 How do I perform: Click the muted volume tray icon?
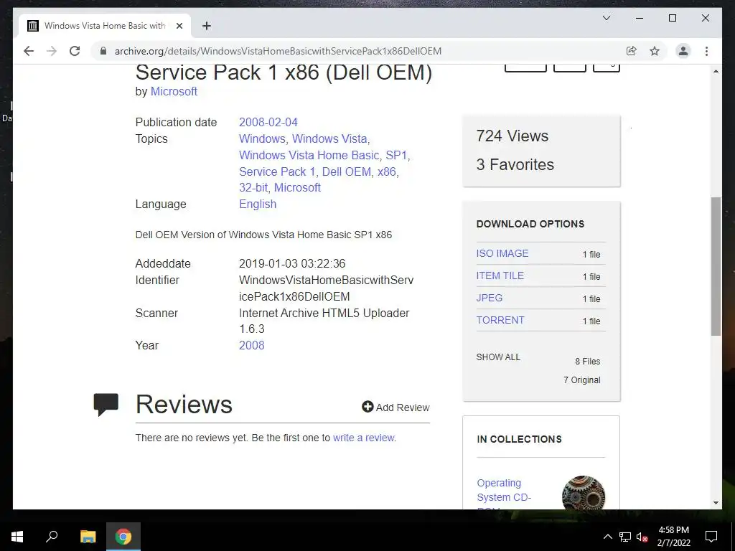click(642, 537)
